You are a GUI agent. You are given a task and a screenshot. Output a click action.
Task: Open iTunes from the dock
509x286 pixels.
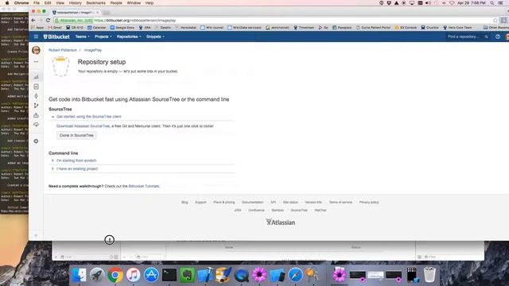coord(133,275)
